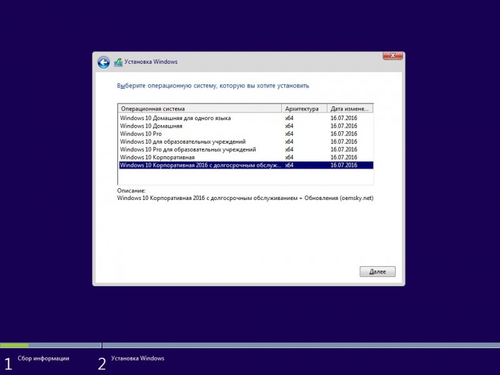Sort by Архитектура column header
The height and width of the screenshot is (375, 500).
click(x=304, y=108)
